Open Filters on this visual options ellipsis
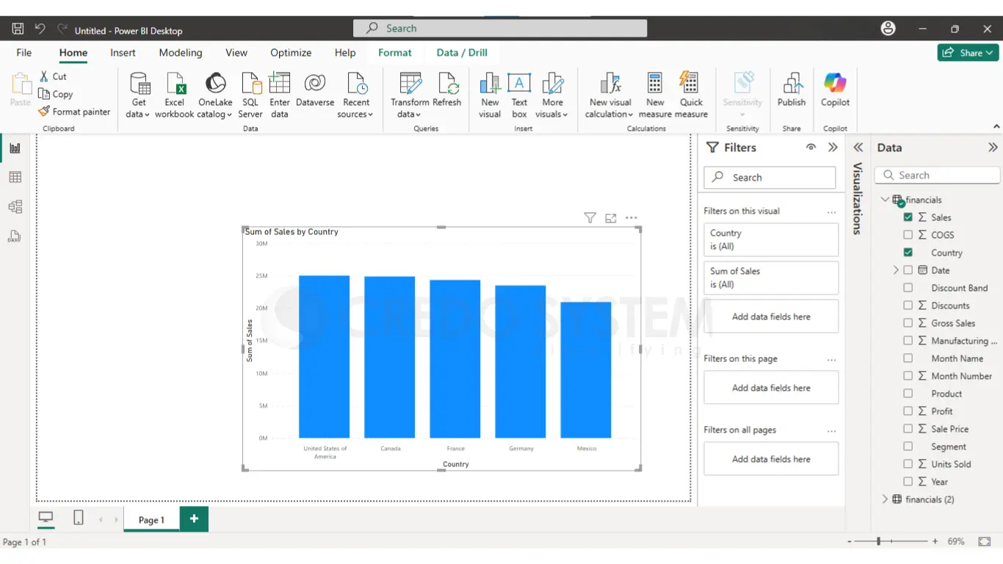 [831, 212]
